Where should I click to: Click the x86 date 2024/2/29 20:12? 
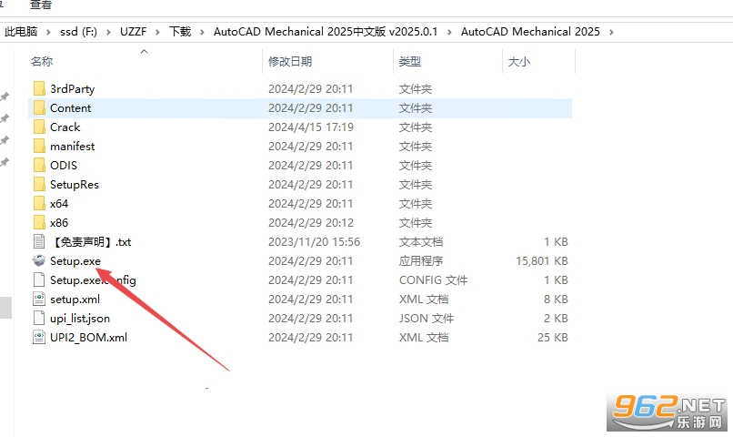311,223
